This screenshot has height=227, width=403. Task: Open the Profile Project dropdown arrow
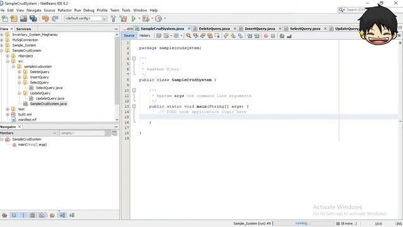coord(165,18)
